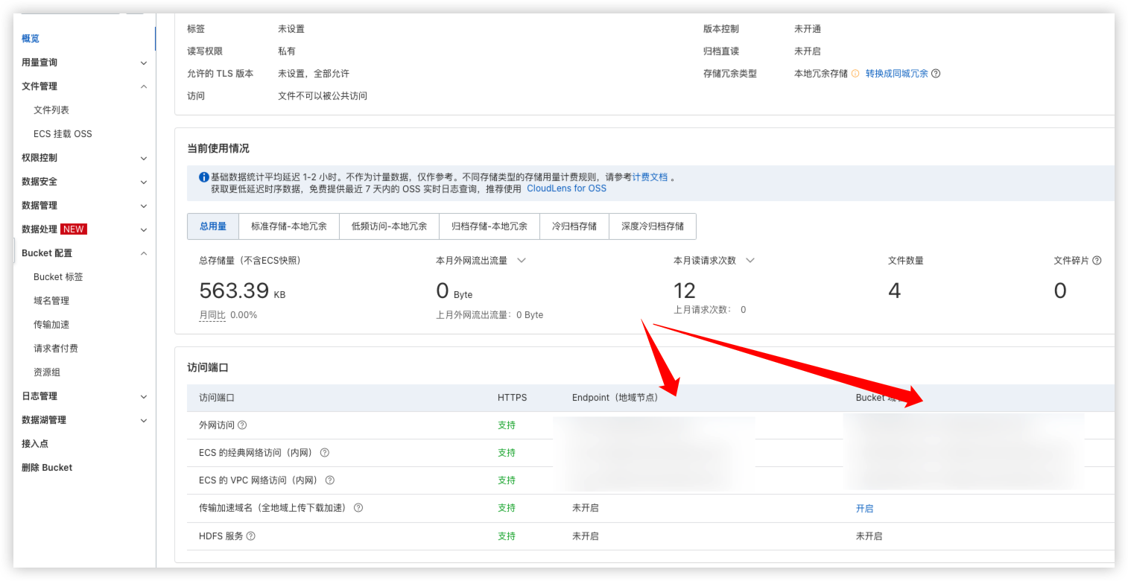Image resolution: width=1128 pixels, height=581 pixels.
Task: Collapse the 文件管理 sidebar section
Action: [x=84, y=86]
